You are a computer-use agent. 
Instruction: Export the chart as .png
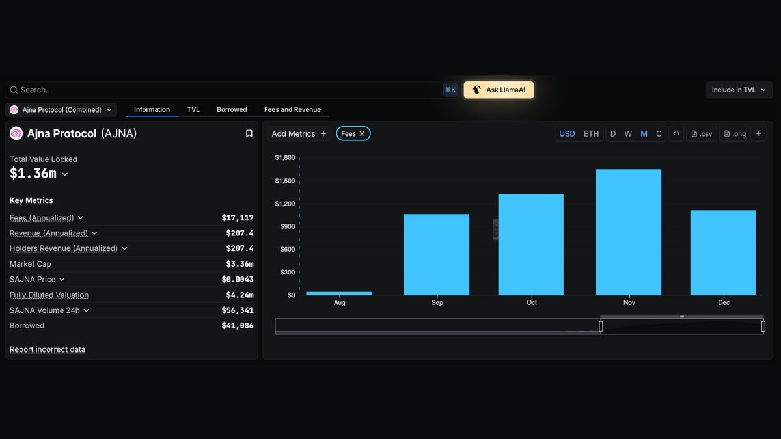click(735, 133)
